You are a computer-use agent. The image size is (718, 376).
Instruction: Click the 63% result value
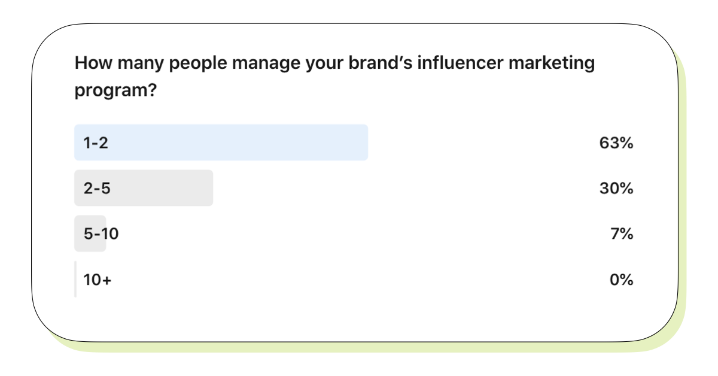point(616,143)
